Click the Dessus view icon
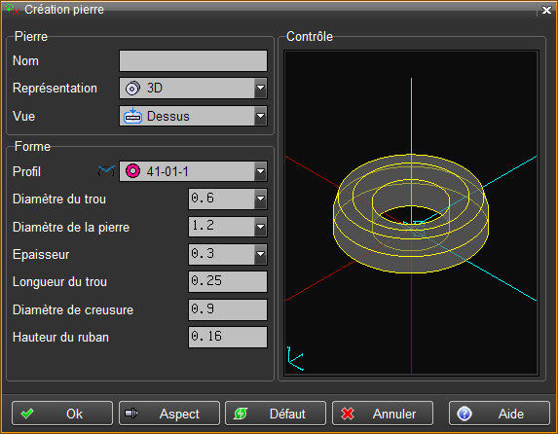 click(132, 116)
